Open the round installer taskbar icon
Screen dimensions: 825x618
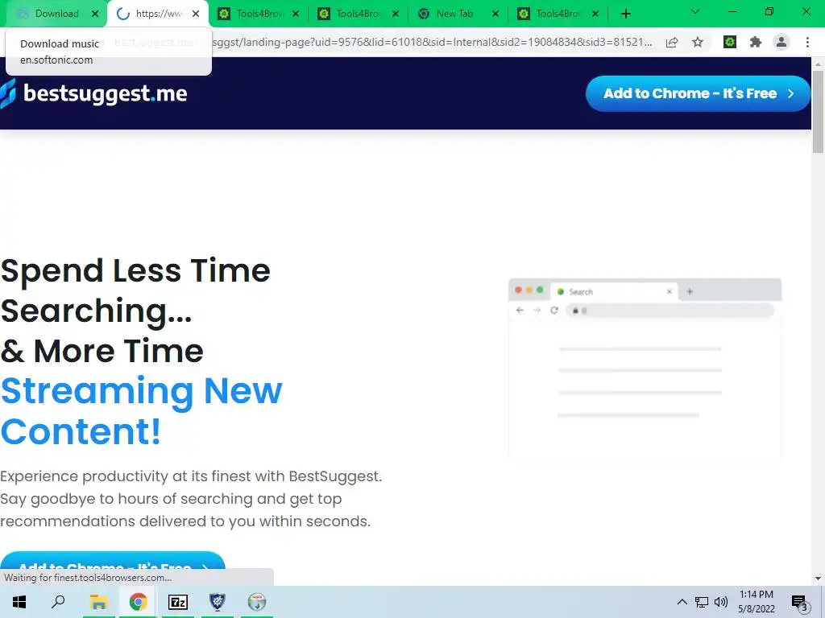point(257,602)
